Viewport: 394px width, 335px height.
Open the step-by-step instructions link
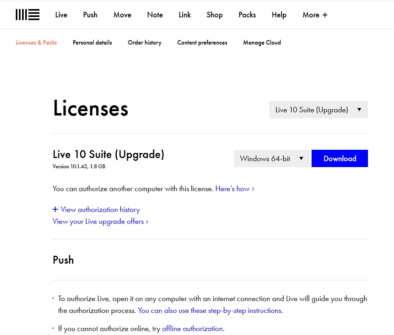[x=209, y=311]
